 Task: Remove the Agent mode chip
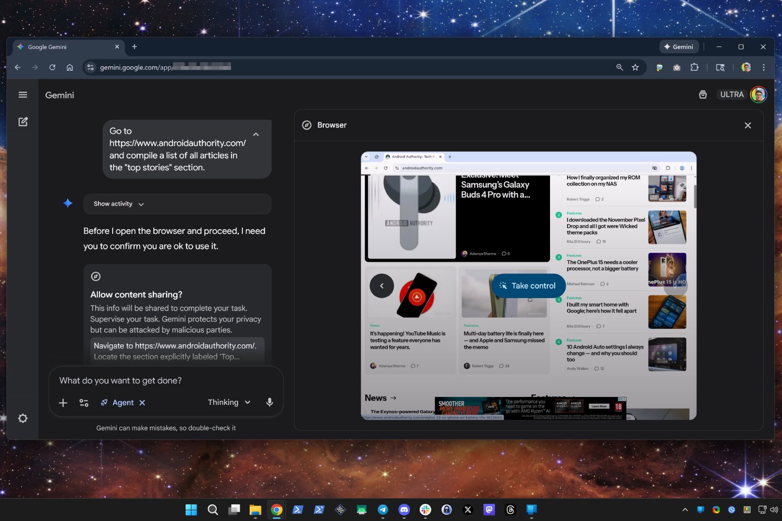pos(142,403)
